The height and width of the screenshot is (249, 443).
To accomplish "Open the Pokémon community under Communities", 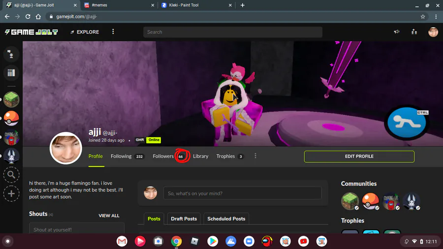I will tap(370, 201).
